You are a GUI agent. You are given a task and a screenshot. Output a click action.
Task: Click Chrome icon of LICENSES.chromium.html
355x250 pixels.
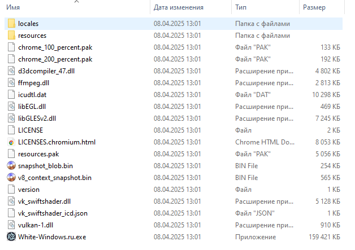point(11,142)
